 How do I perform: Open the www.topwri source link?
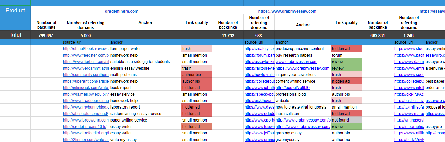pyautogui.click(x=259, y=127)
